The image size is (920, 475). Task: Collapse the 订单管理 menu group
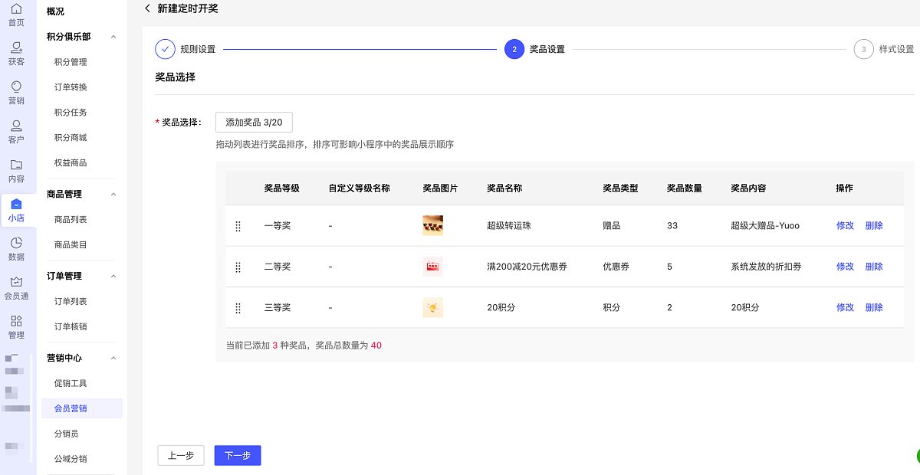click(113, 276)
